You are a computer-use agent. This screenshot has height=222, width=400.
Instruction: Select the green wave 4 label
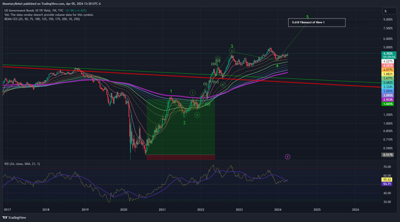click(277, 66)
